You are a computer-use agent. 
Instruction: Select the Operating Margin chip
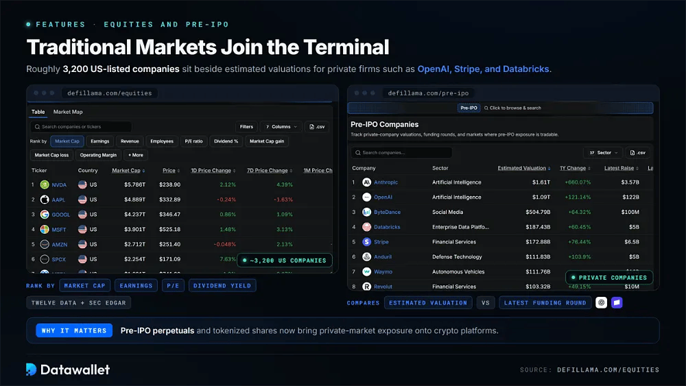point(98,155)
